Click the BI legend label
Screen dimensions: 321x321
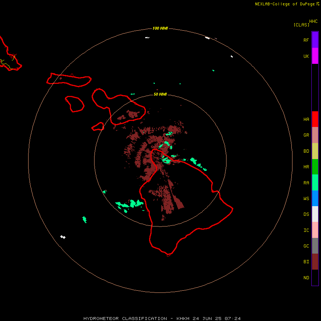click(306, 262)
